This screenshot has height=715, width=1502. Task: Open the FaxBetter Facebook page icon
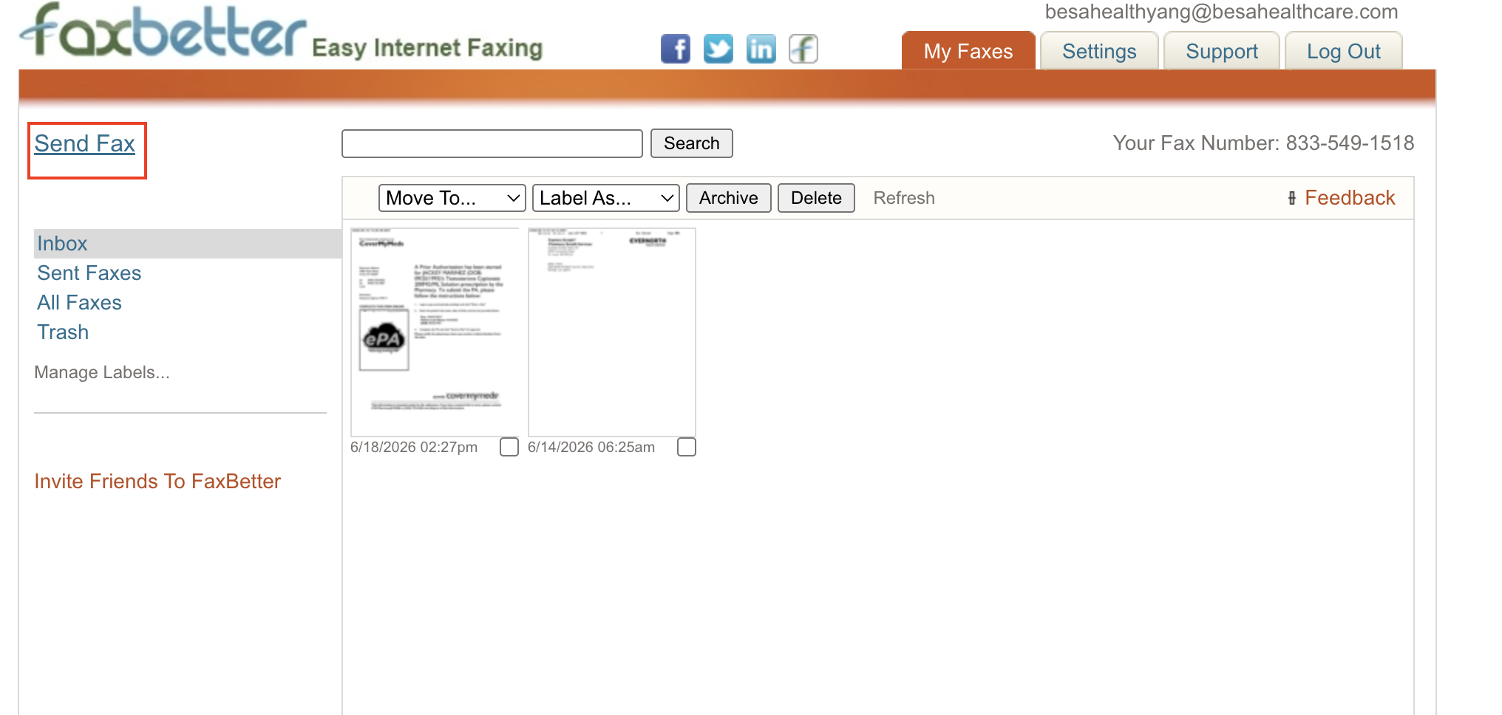point(675,49)
